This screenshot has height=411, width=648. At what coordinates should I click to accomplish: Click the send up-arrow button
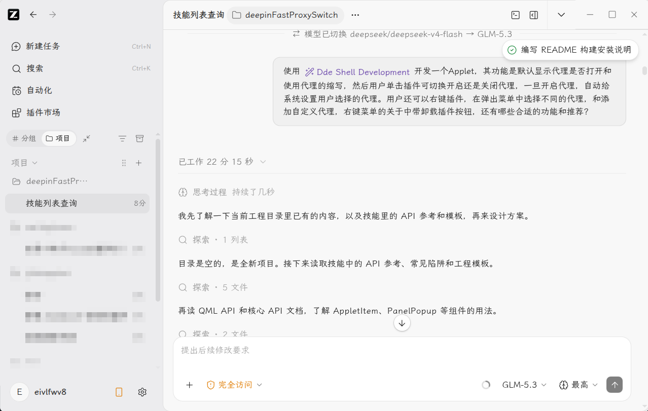[x=615, y=385]
